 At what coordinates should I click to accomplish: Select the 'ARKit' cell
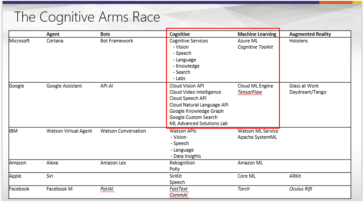(x=295, y=176)
